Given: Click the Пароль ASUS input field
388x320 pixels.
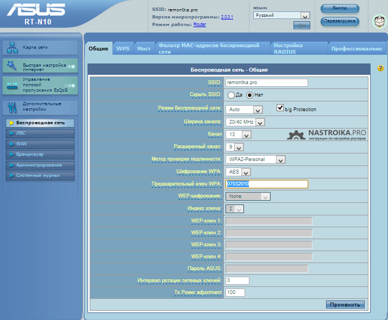Looking at the screenshot, I should 267,268.
